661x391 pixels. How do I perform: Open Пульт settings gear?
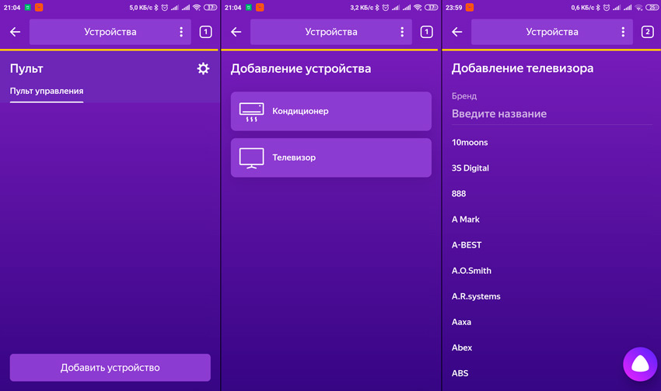pyautogui.click(x=203, y=68)
